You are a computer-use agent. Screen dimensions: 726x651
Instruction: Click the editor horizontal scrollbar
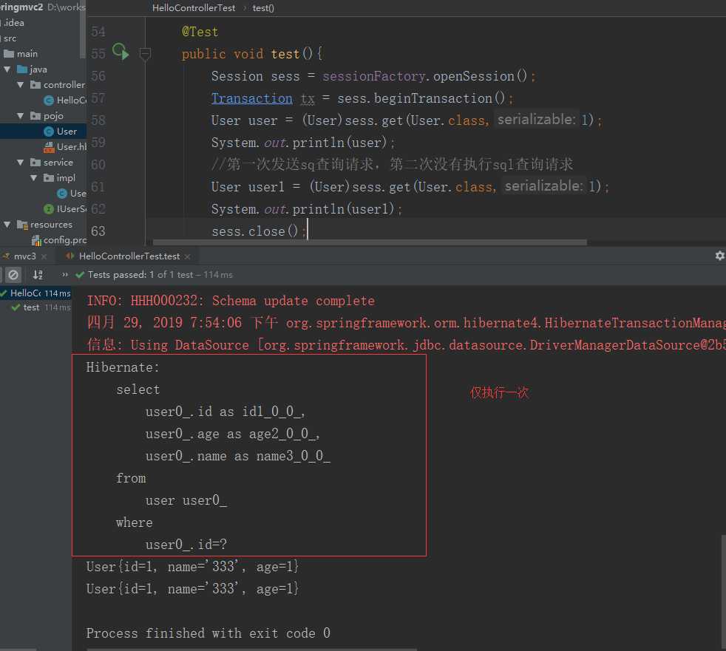pyautogui.click(x=370, y=242)
